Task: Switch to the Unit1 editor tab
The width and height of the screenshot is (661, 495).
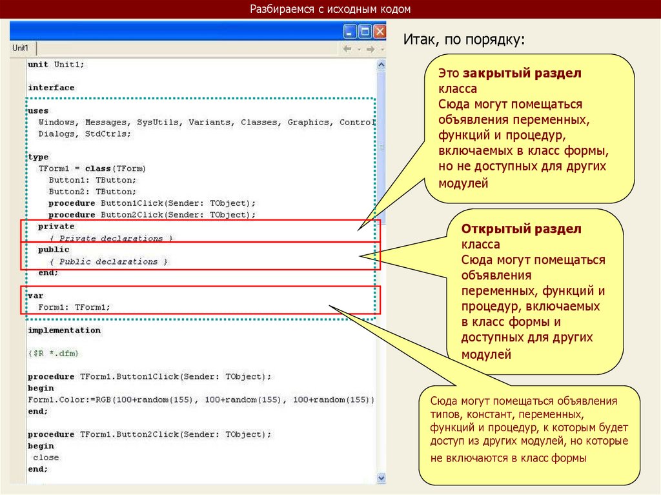Action: (20, 48)
